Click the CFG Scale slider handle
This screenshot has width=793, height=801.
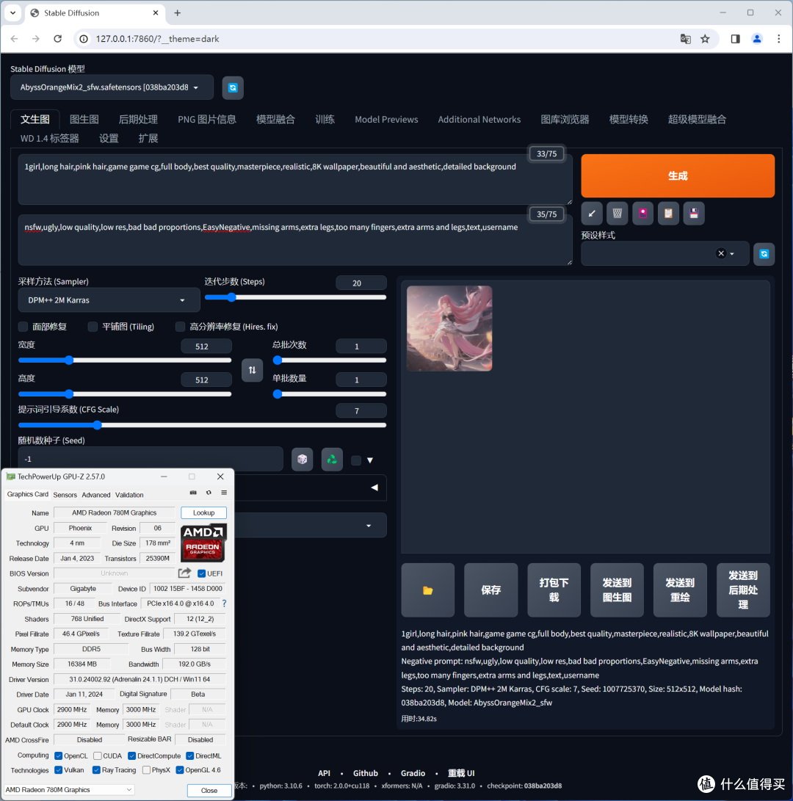97,425
